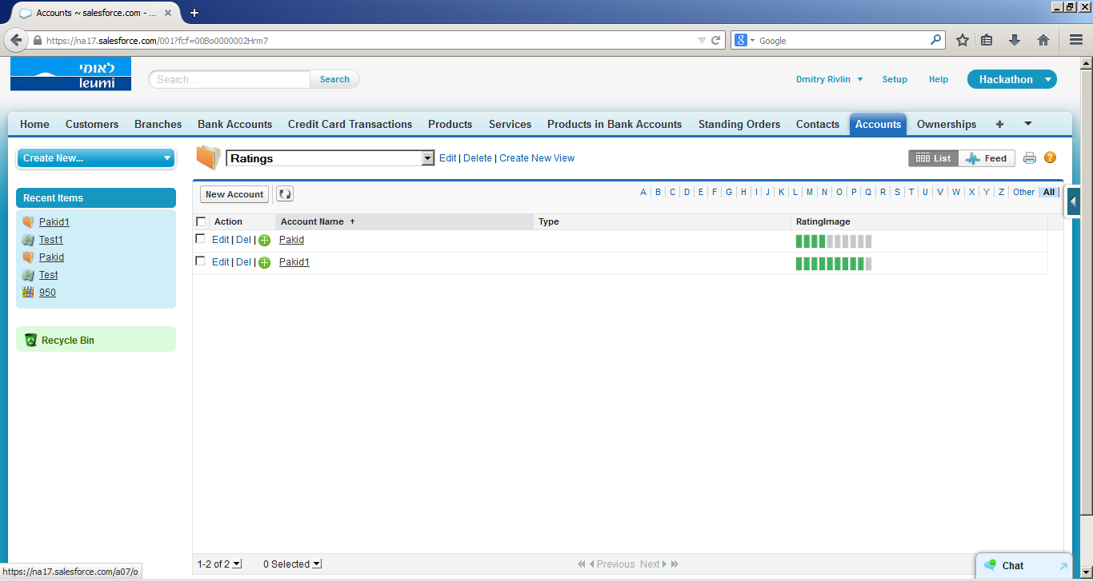Screen dimensions: 1093x582
Task: Check the box for the Pakid row
Action: 201,239
